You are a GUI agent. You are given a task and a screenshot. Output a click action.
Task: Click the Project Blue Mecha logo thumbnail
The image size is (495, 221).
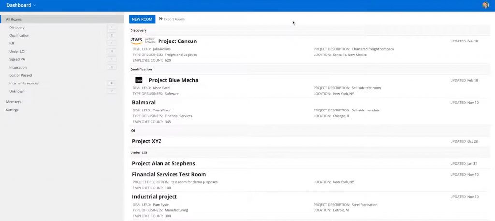tap(139, 80)
